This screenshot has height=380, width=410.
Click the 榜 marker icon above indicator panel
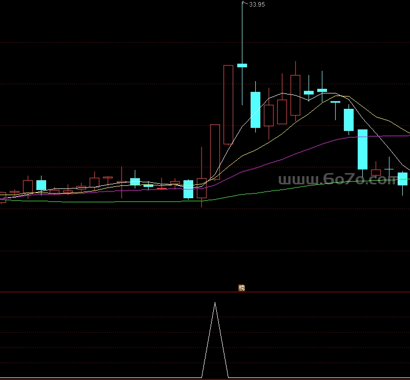tap(241, 288)
